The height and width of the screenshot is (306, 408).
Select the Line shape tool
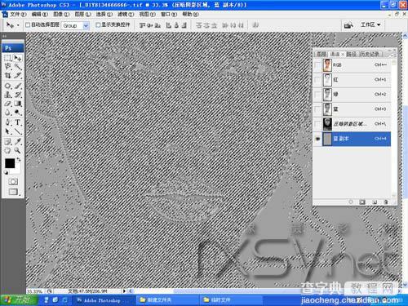click(x=18, y=131)
